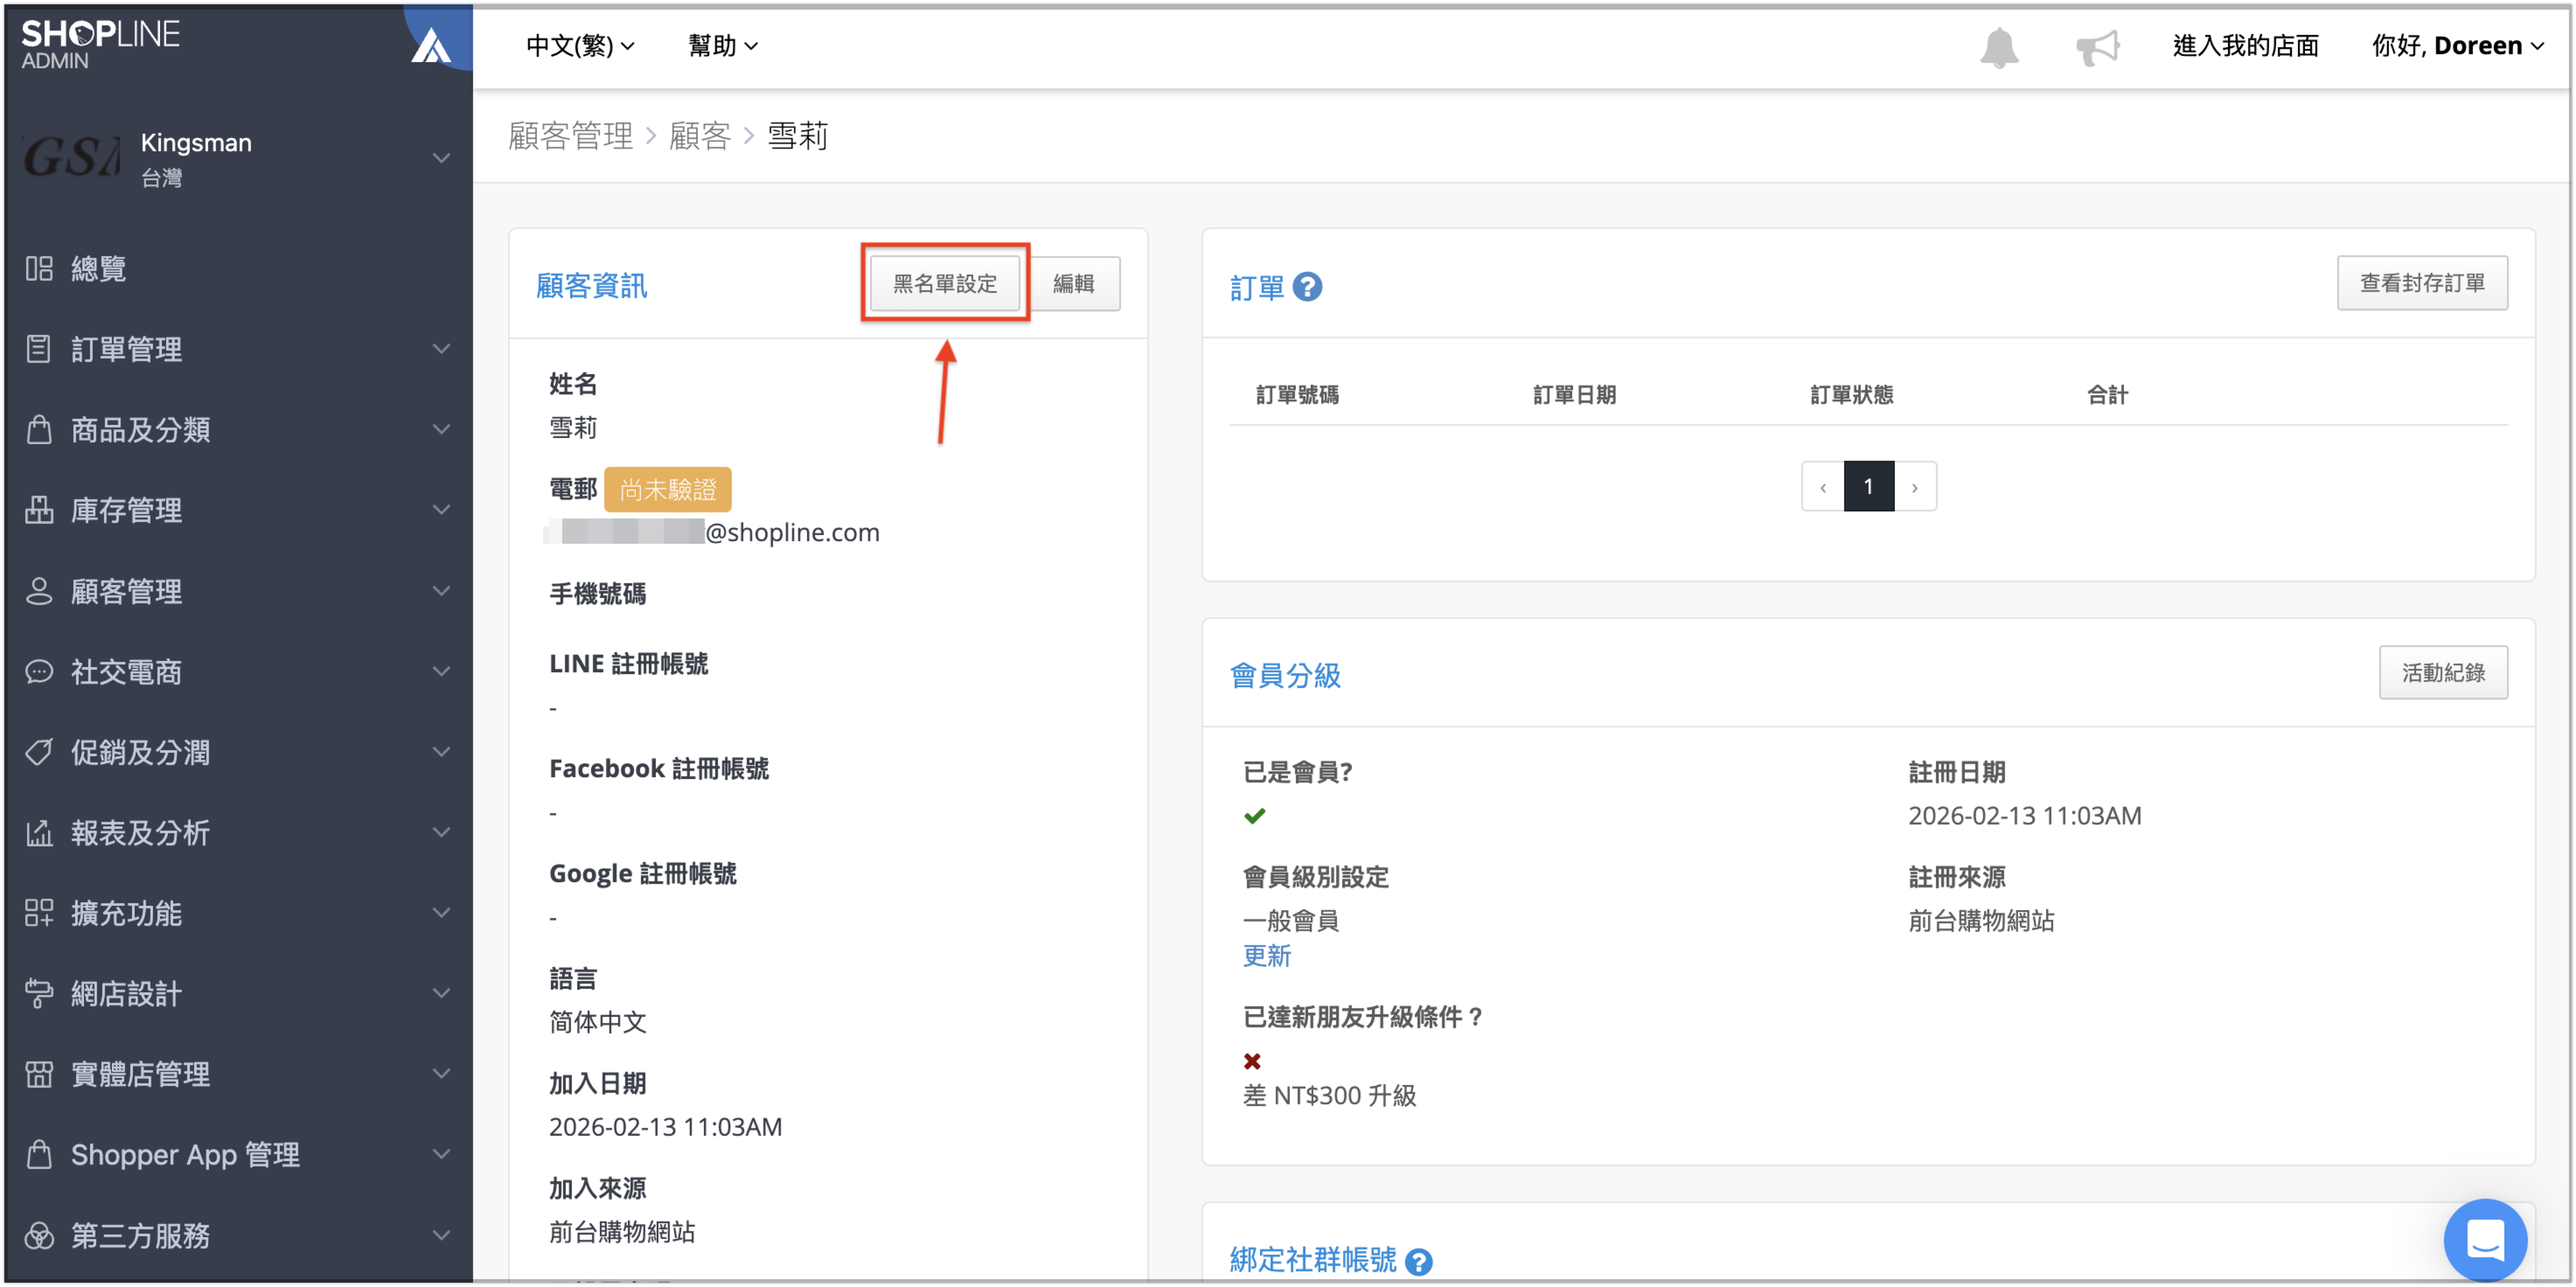
Task: Click the 訂單號碼 column header
Action: point(1297,395)
